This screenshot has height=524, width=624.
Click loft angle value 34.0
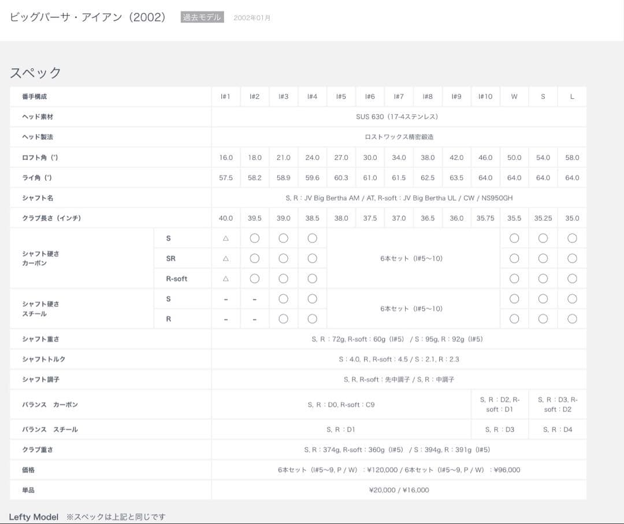point(399,158)
